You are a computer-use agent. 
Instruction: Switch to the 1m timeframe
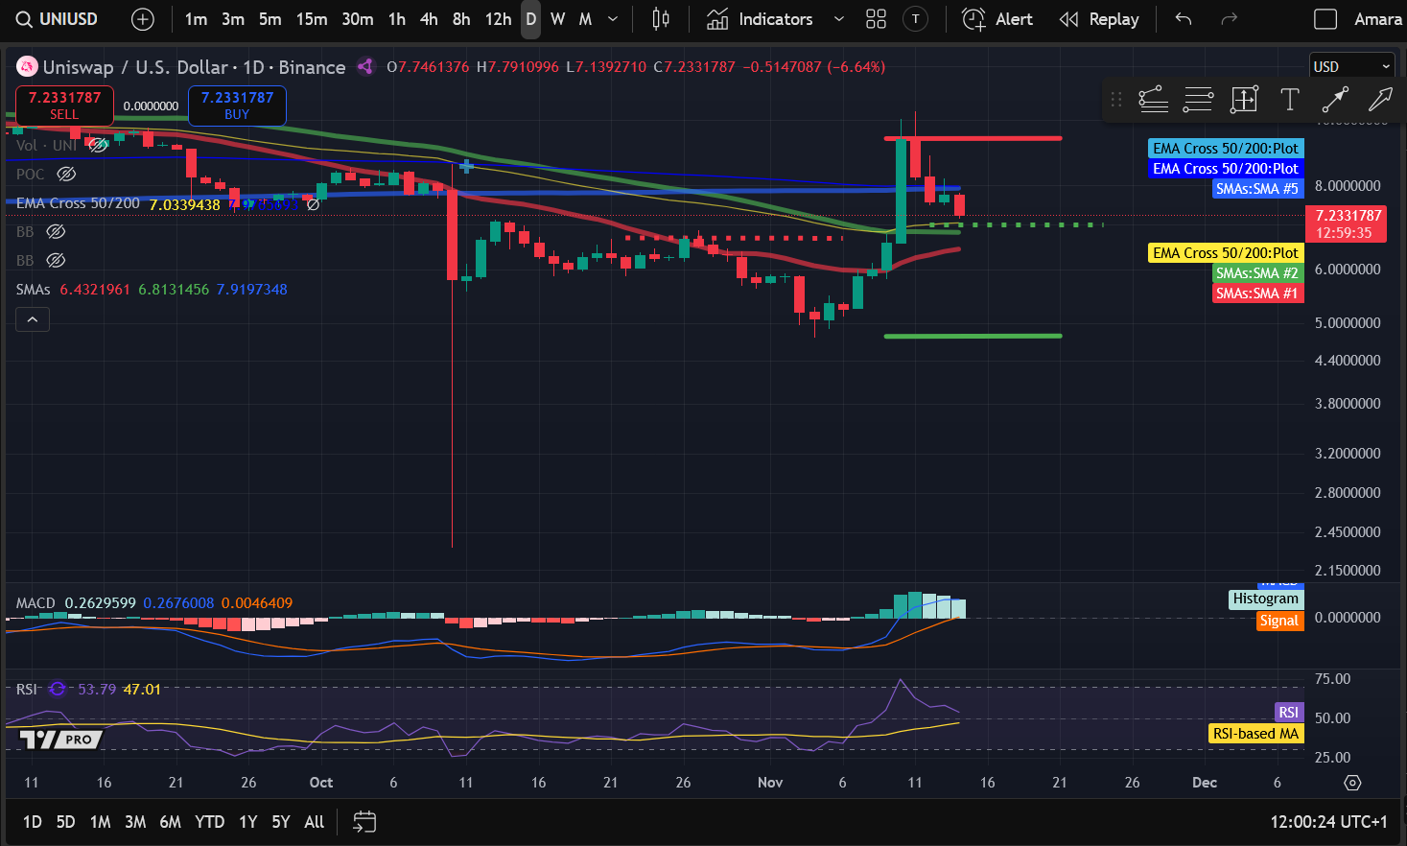[196, 19]
